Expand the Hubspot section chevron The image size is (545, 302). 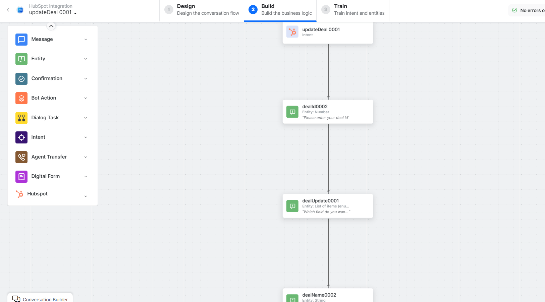(x=86, y=196)
